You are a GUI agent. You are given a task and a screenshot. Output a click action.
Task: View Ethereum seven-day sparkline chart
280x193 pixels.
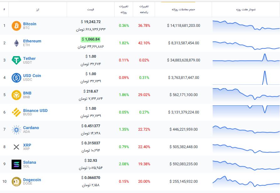click(x=246, y=45)
